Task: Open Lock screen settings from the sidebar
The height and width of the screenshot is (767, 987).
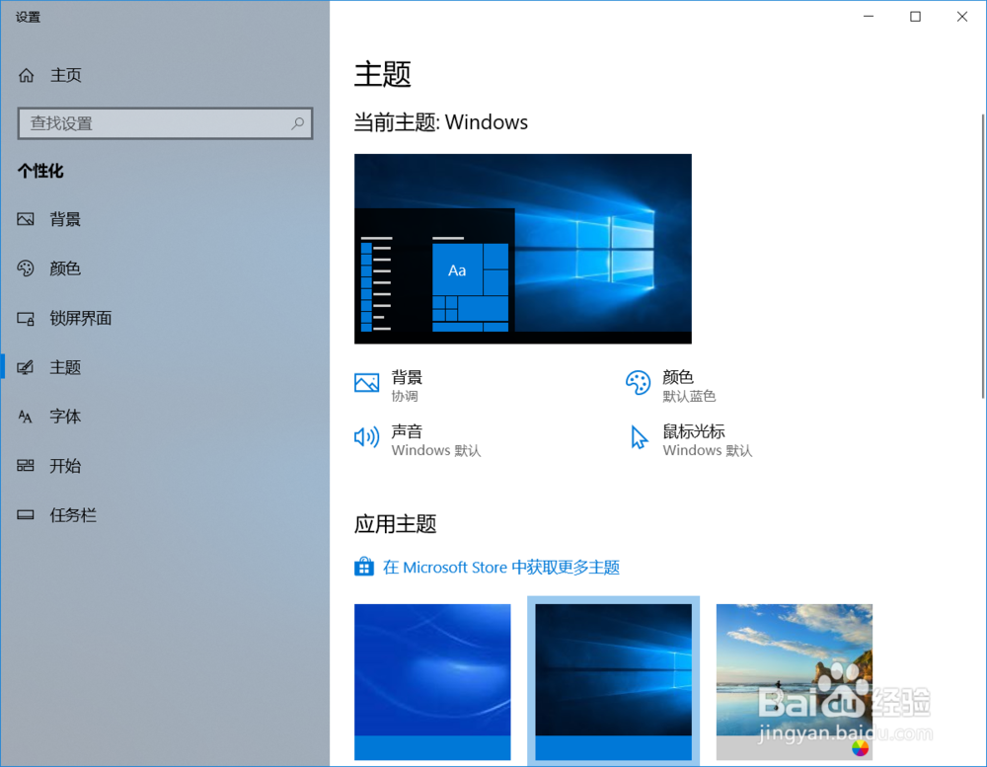Action: tap(79, 318)
